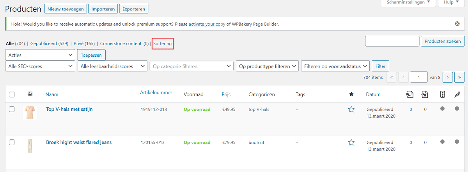The height and width of the screenshot is (172, 468).
Task: Dismiss the WPBakery activation notice
Action: coord(457,24)
